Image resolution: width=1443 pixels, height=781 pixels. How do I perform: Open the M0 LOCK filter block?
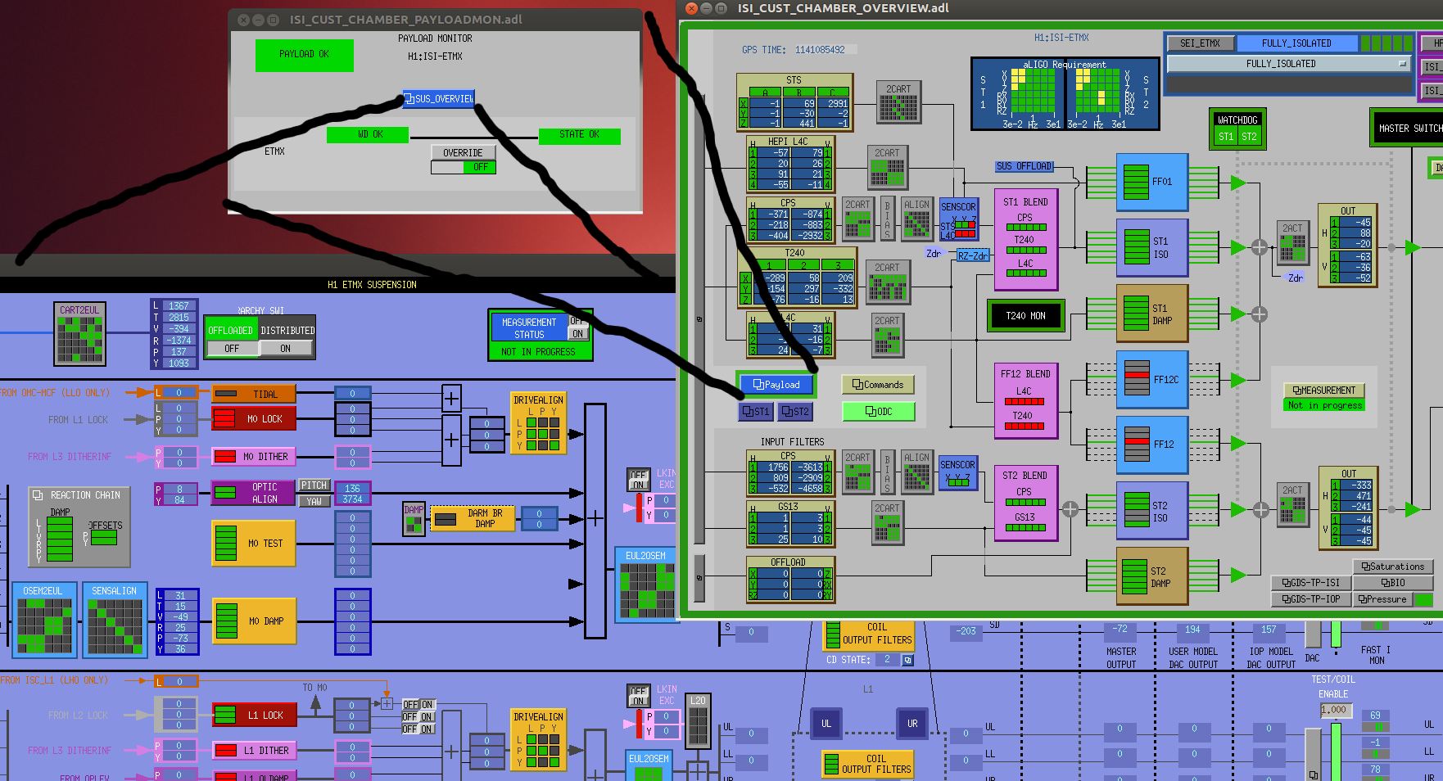click(x=254, y=419)
